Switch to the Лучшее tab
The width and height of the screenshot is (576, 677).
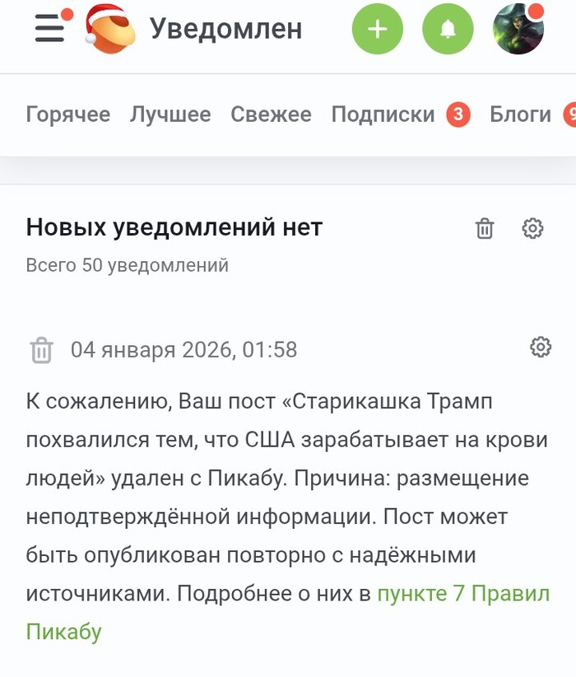coord(170,114)
